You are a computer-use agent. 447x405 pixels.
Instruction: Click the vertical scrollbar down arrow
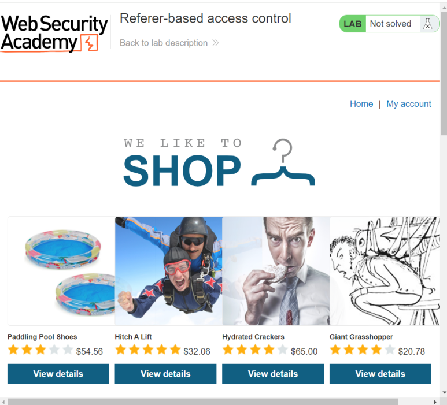click(444, 393)
